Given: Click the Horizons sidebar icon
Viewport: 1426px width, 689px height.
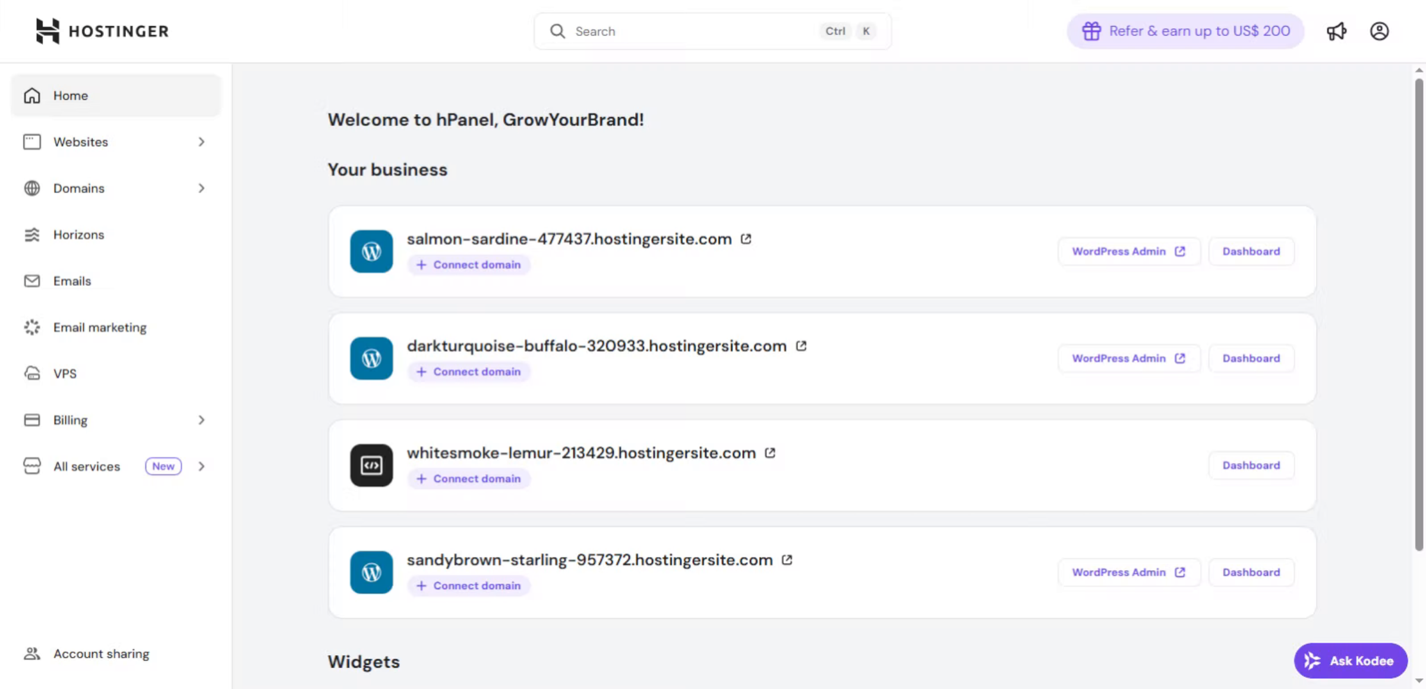Looking at the screenshot, I should [x=32, y=234].
